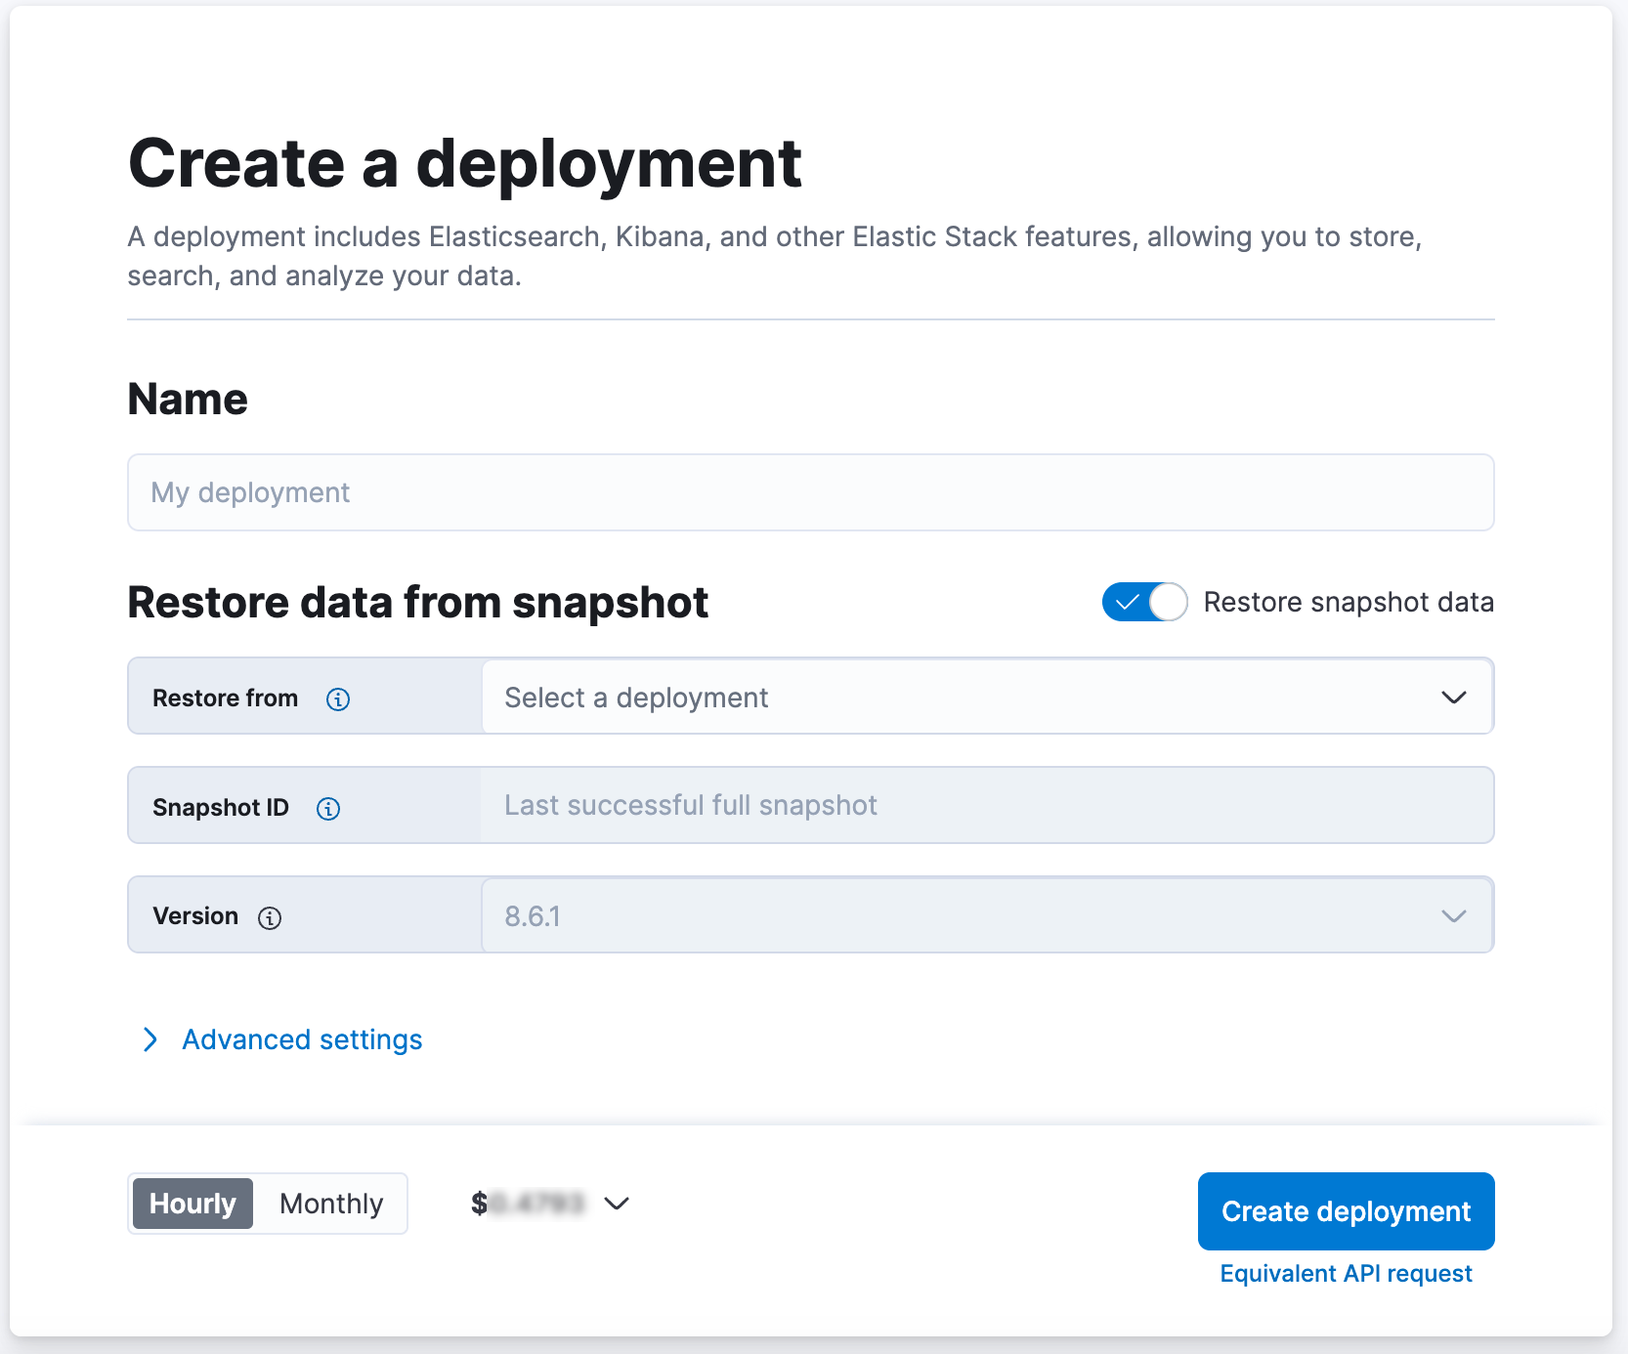1628x1354 pixels.
Task: Expand Advanced settings
Action: pos(301,1039)
